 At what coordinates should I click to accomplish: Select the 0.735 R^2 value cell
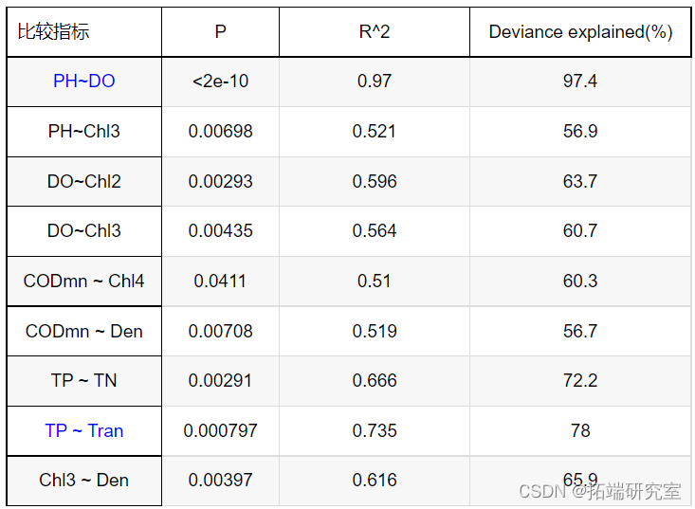pos(374,430)
